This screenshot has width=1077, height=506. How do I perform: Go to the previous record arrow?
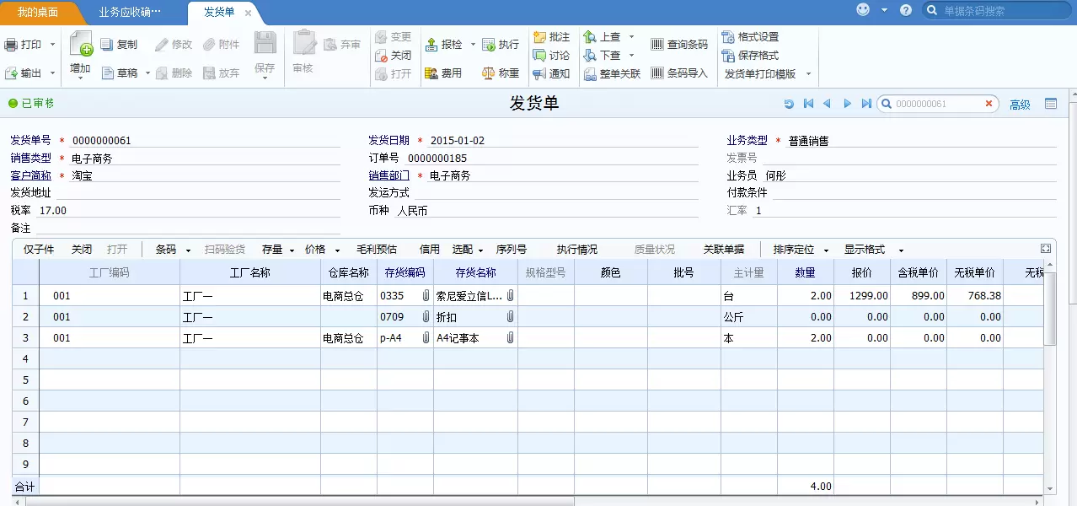[827, 104]
